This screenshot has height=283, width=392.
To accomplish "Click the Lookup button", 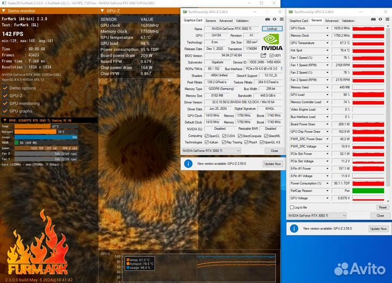I will [272, 28].
